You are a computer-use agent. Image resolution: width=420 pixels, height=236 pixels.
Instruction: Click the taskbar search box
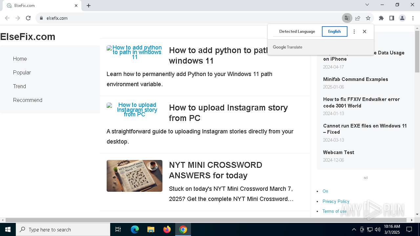pos(63,229)
